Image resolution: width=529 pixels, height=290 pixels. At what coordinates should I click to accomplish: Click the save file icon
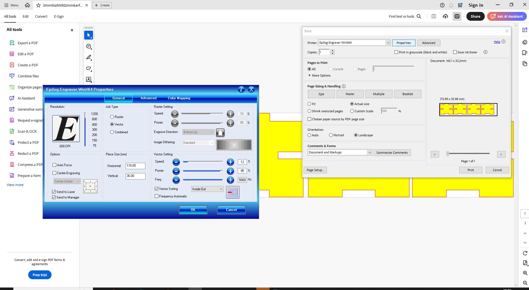point(434,16)
